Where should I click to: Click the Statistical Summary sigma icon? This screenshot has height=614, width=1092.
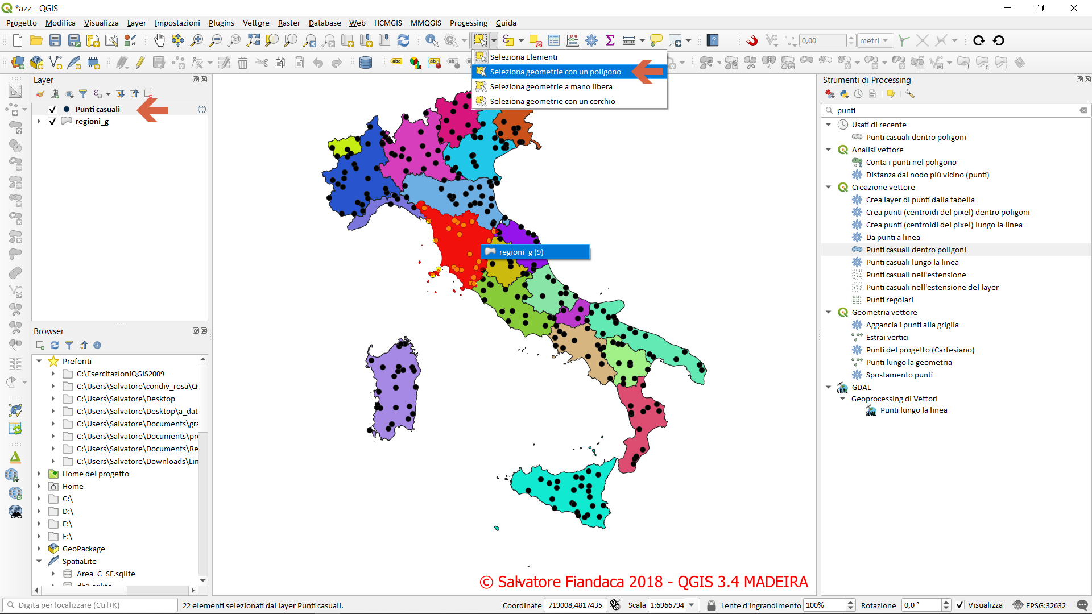610,40
